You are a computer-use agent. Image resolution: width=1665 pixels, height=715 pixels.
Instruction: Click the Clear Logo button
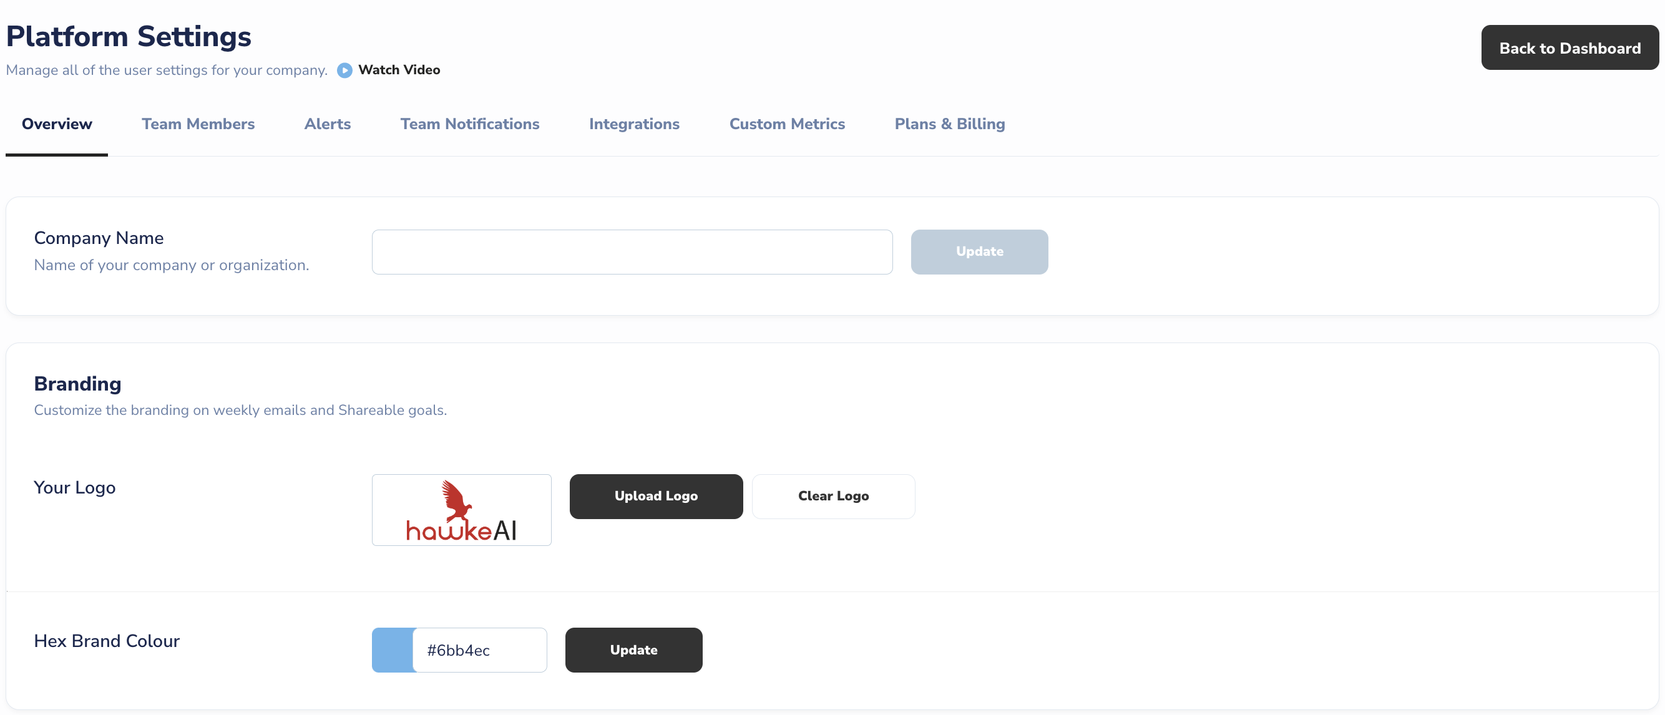(833, 497)
